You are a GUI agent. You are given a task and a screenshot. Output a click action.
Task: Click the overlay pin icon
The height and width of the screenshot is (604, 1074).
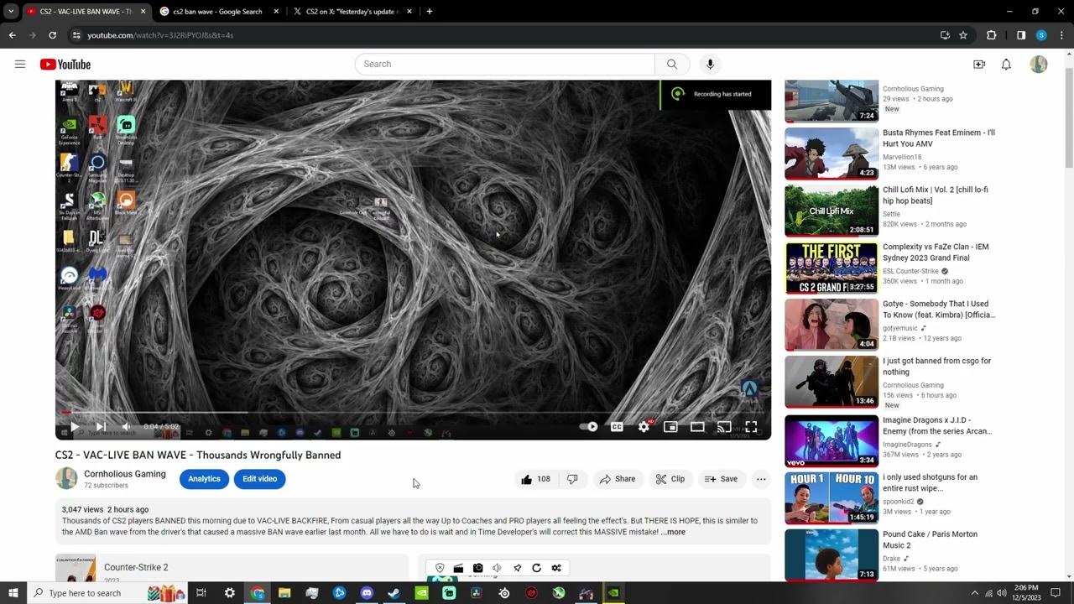[517, 568]
